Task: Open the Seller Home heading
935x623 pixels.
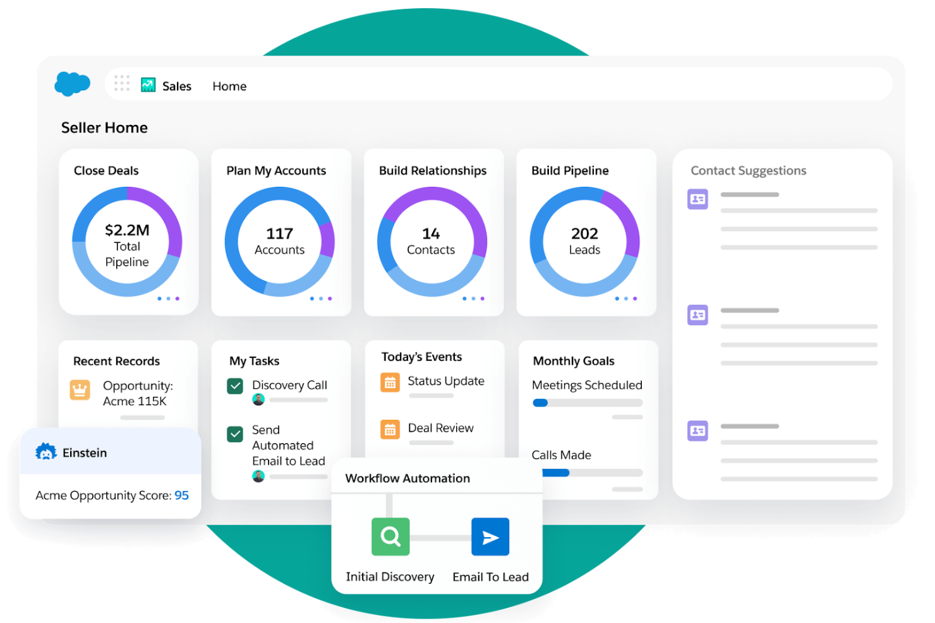Action: pyautogui.click(x=104, y=128)
